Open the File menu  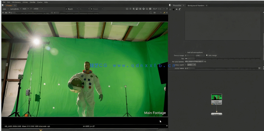click(x=4, y=2)
